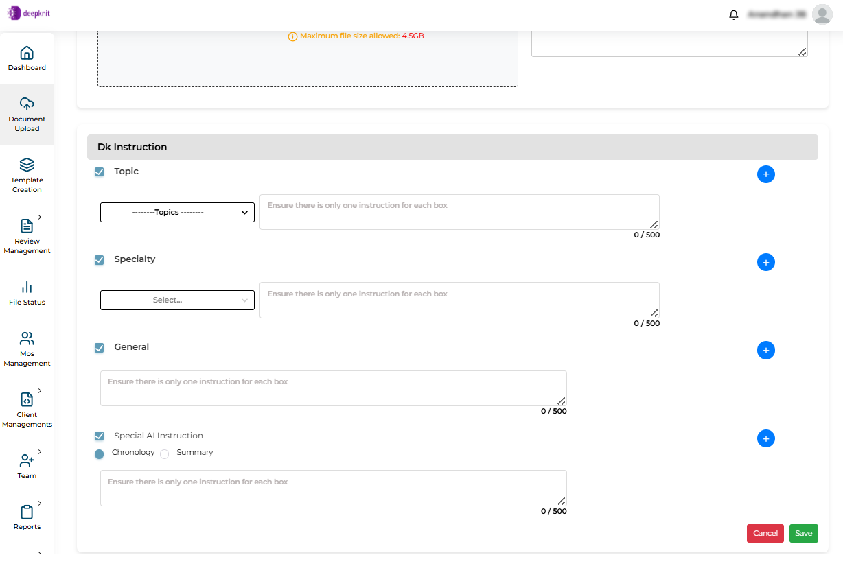Open the Dashboard from the sidebar

(27, 58)
